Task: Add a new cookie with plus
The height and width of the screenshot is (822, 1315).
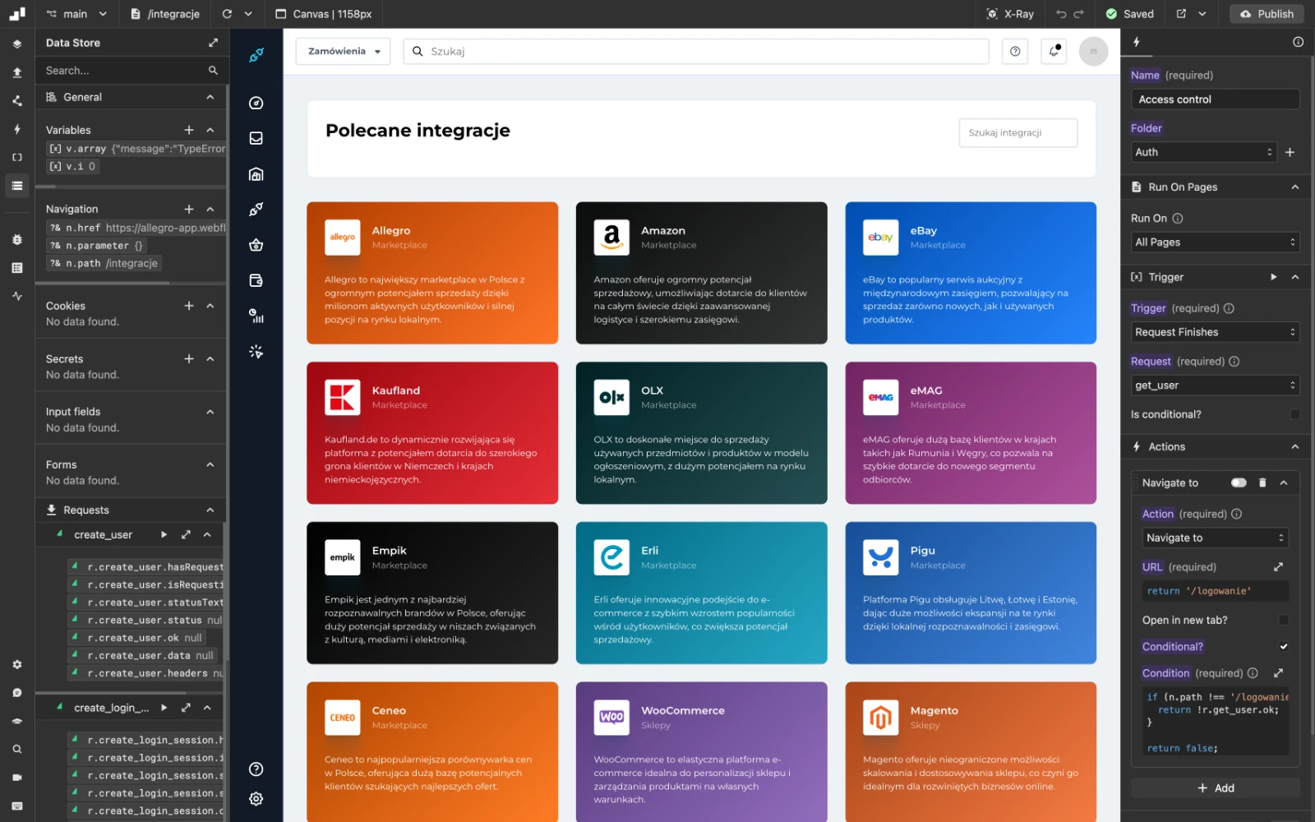Action: 189,306
